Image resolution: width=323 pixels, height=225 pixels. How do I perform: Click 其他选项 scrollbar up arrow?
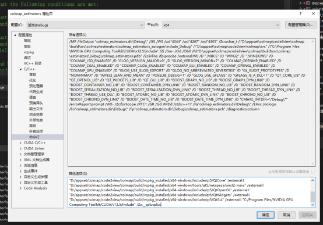(313, 180)
